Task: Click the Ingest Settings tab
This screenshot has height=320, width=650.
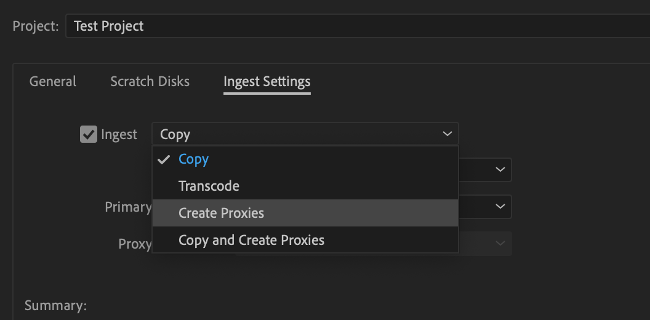Action: [267, 82]
